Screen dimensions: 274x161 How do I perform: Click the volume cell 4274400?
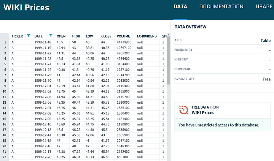tap(123, 59)
